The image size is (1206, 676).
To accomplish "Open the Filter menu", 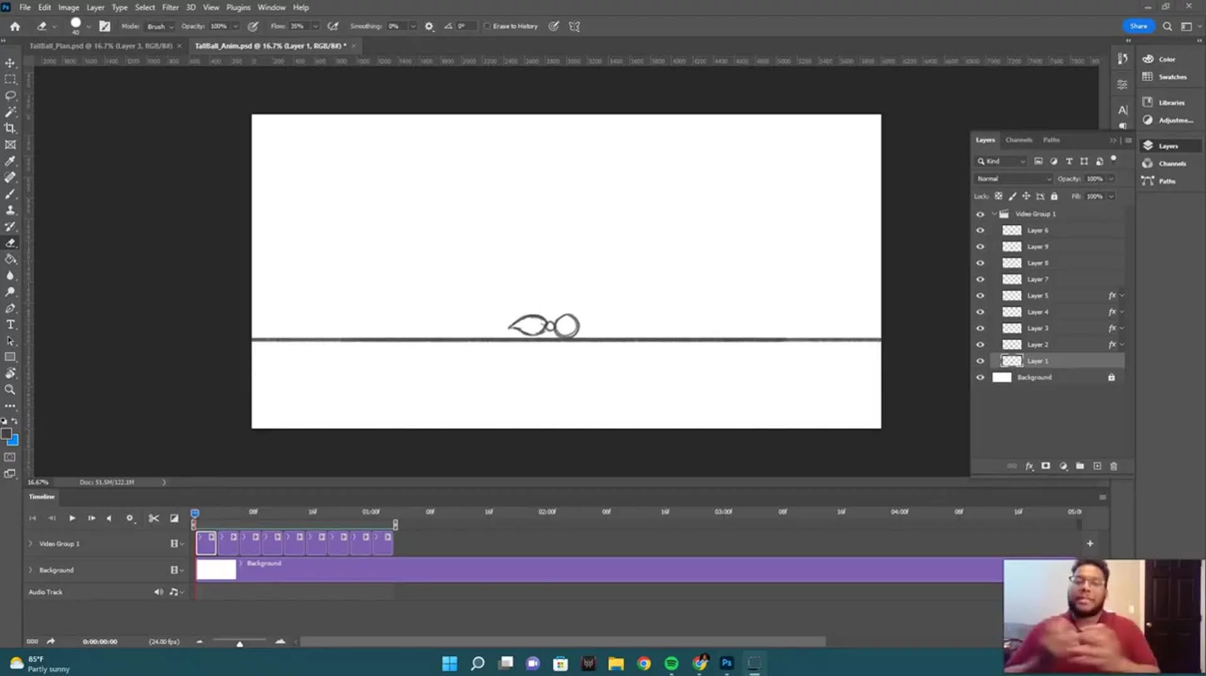I will 170,8.
